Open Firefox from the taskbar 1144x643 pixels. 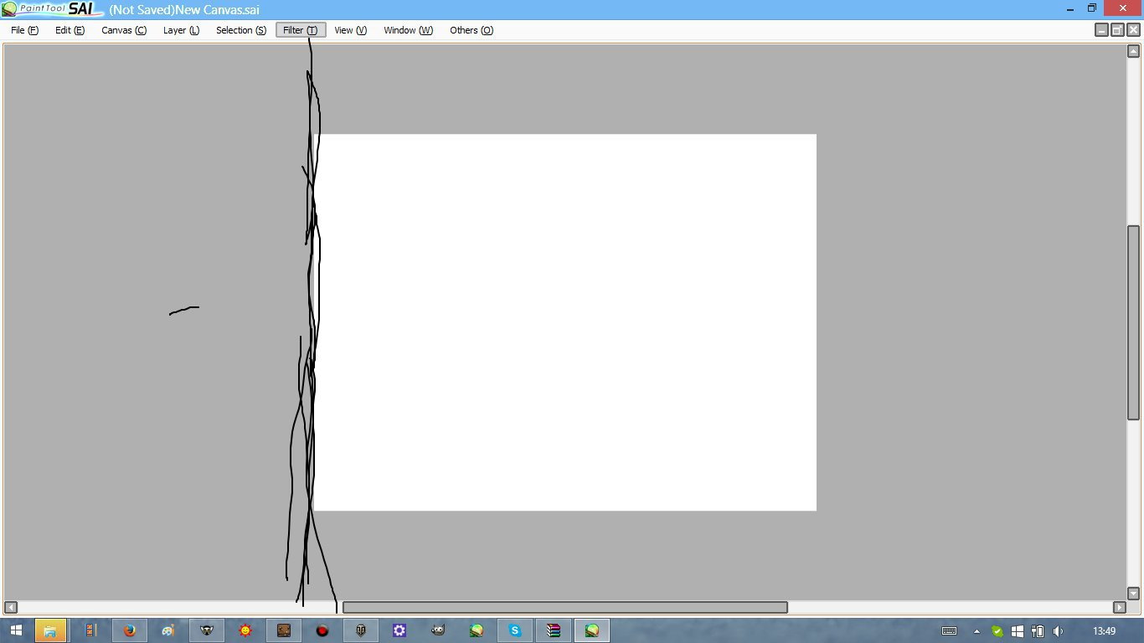(130, 630)
